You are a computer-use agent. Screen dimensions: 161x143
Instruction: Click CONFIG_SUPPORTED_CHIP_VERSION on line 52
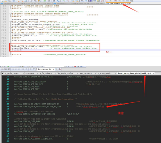[x=39, y=114]
